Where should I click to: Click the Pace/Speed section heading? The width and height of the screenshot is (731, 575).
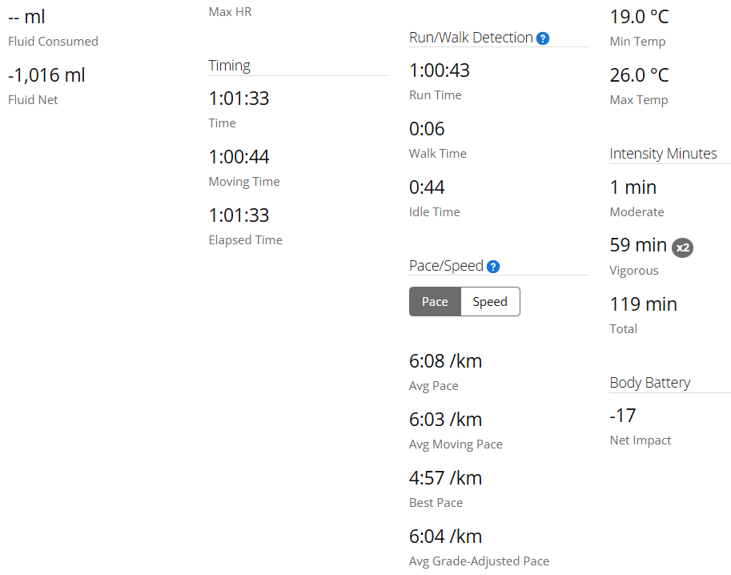click(446, 266)
